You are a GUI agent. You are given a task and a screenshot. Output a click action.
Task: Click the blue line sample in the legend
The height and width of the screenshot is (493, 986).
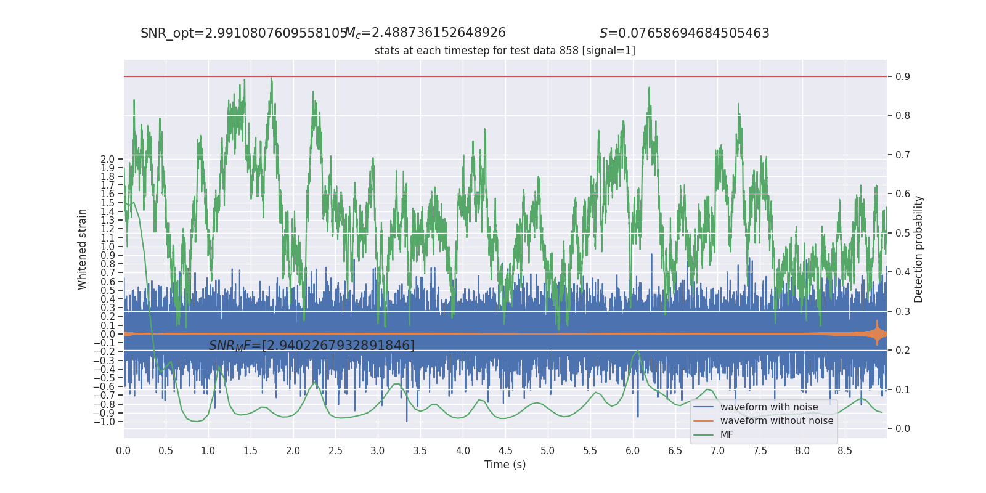pos(703,407)
